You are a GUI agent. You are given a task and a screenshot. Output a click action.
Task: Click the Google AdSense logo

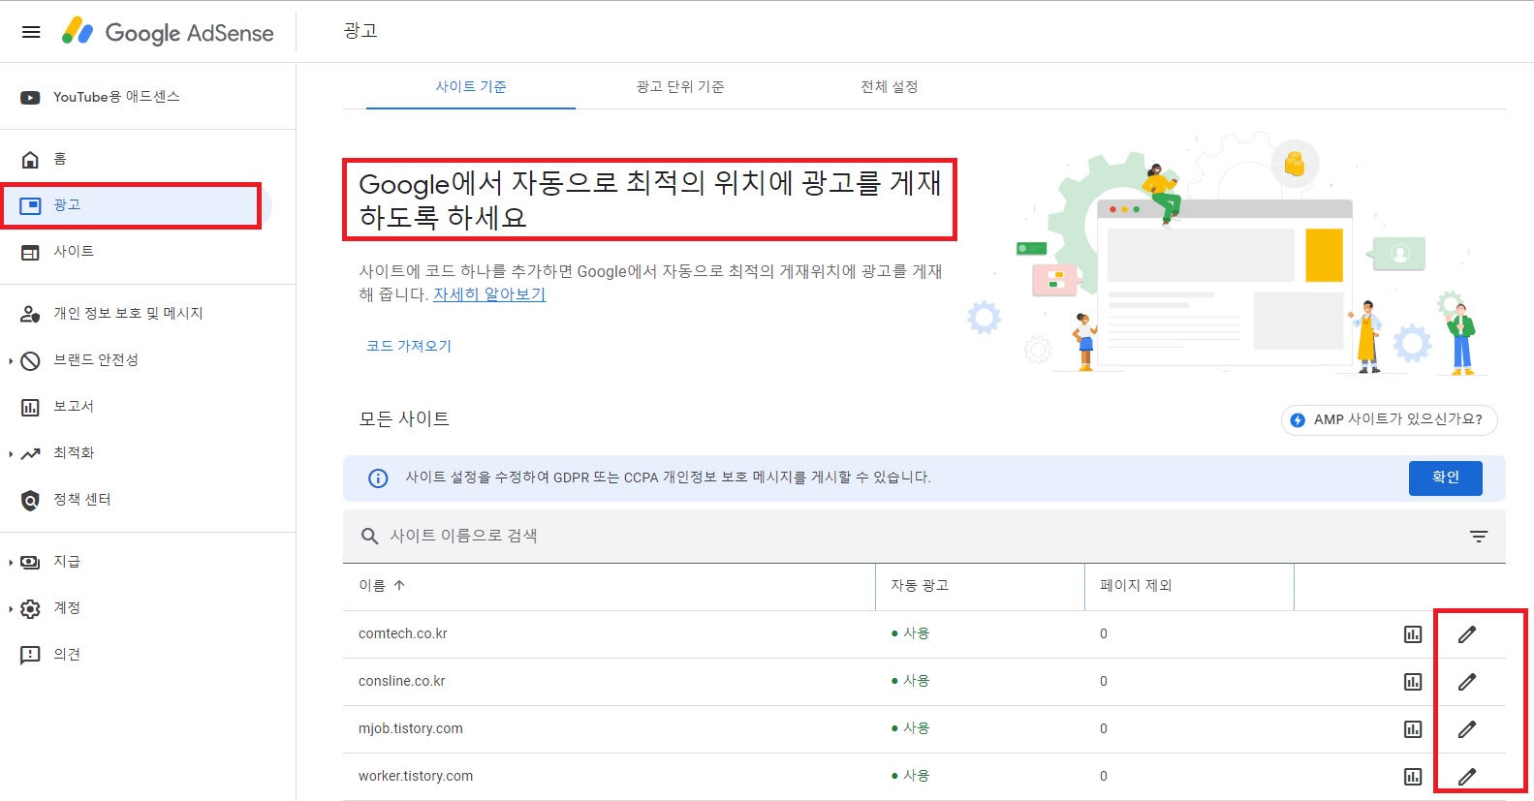pyautogui.click(x=168, y=32)
